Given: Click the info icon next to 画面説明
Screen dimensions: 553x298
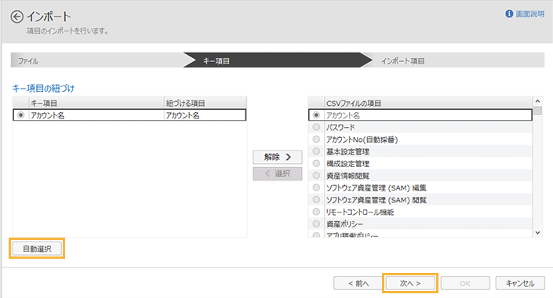Looking at the screenshot, I should [509, 14].
